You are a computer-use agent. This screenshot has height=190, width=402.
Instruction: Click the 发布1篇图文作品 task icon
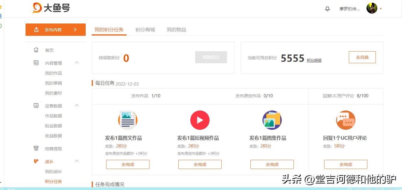click(x=127, y=120)
